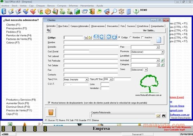This screenshot has height=136, width=193.
Task: Open the green bar chart toolbar icon
Action: coord(77,12)
